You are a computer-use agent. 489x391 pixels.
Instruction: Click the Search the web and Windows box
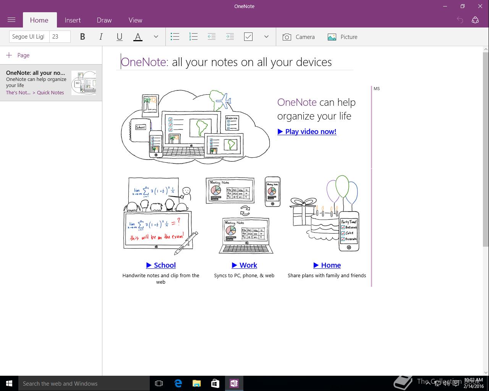click(x=84, y=383)
